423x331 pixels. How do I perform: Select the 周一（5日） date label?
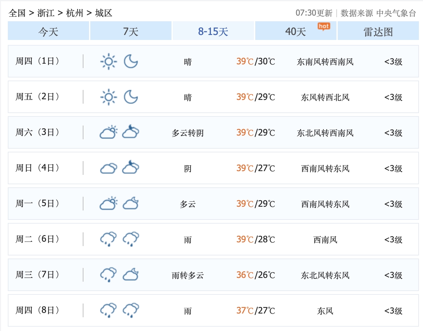pos(37,204)
